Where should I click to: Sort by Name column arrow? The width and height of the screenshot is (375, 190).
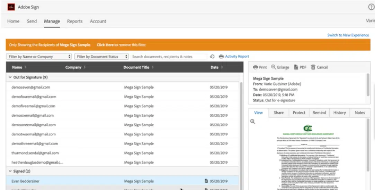point(25,67)
